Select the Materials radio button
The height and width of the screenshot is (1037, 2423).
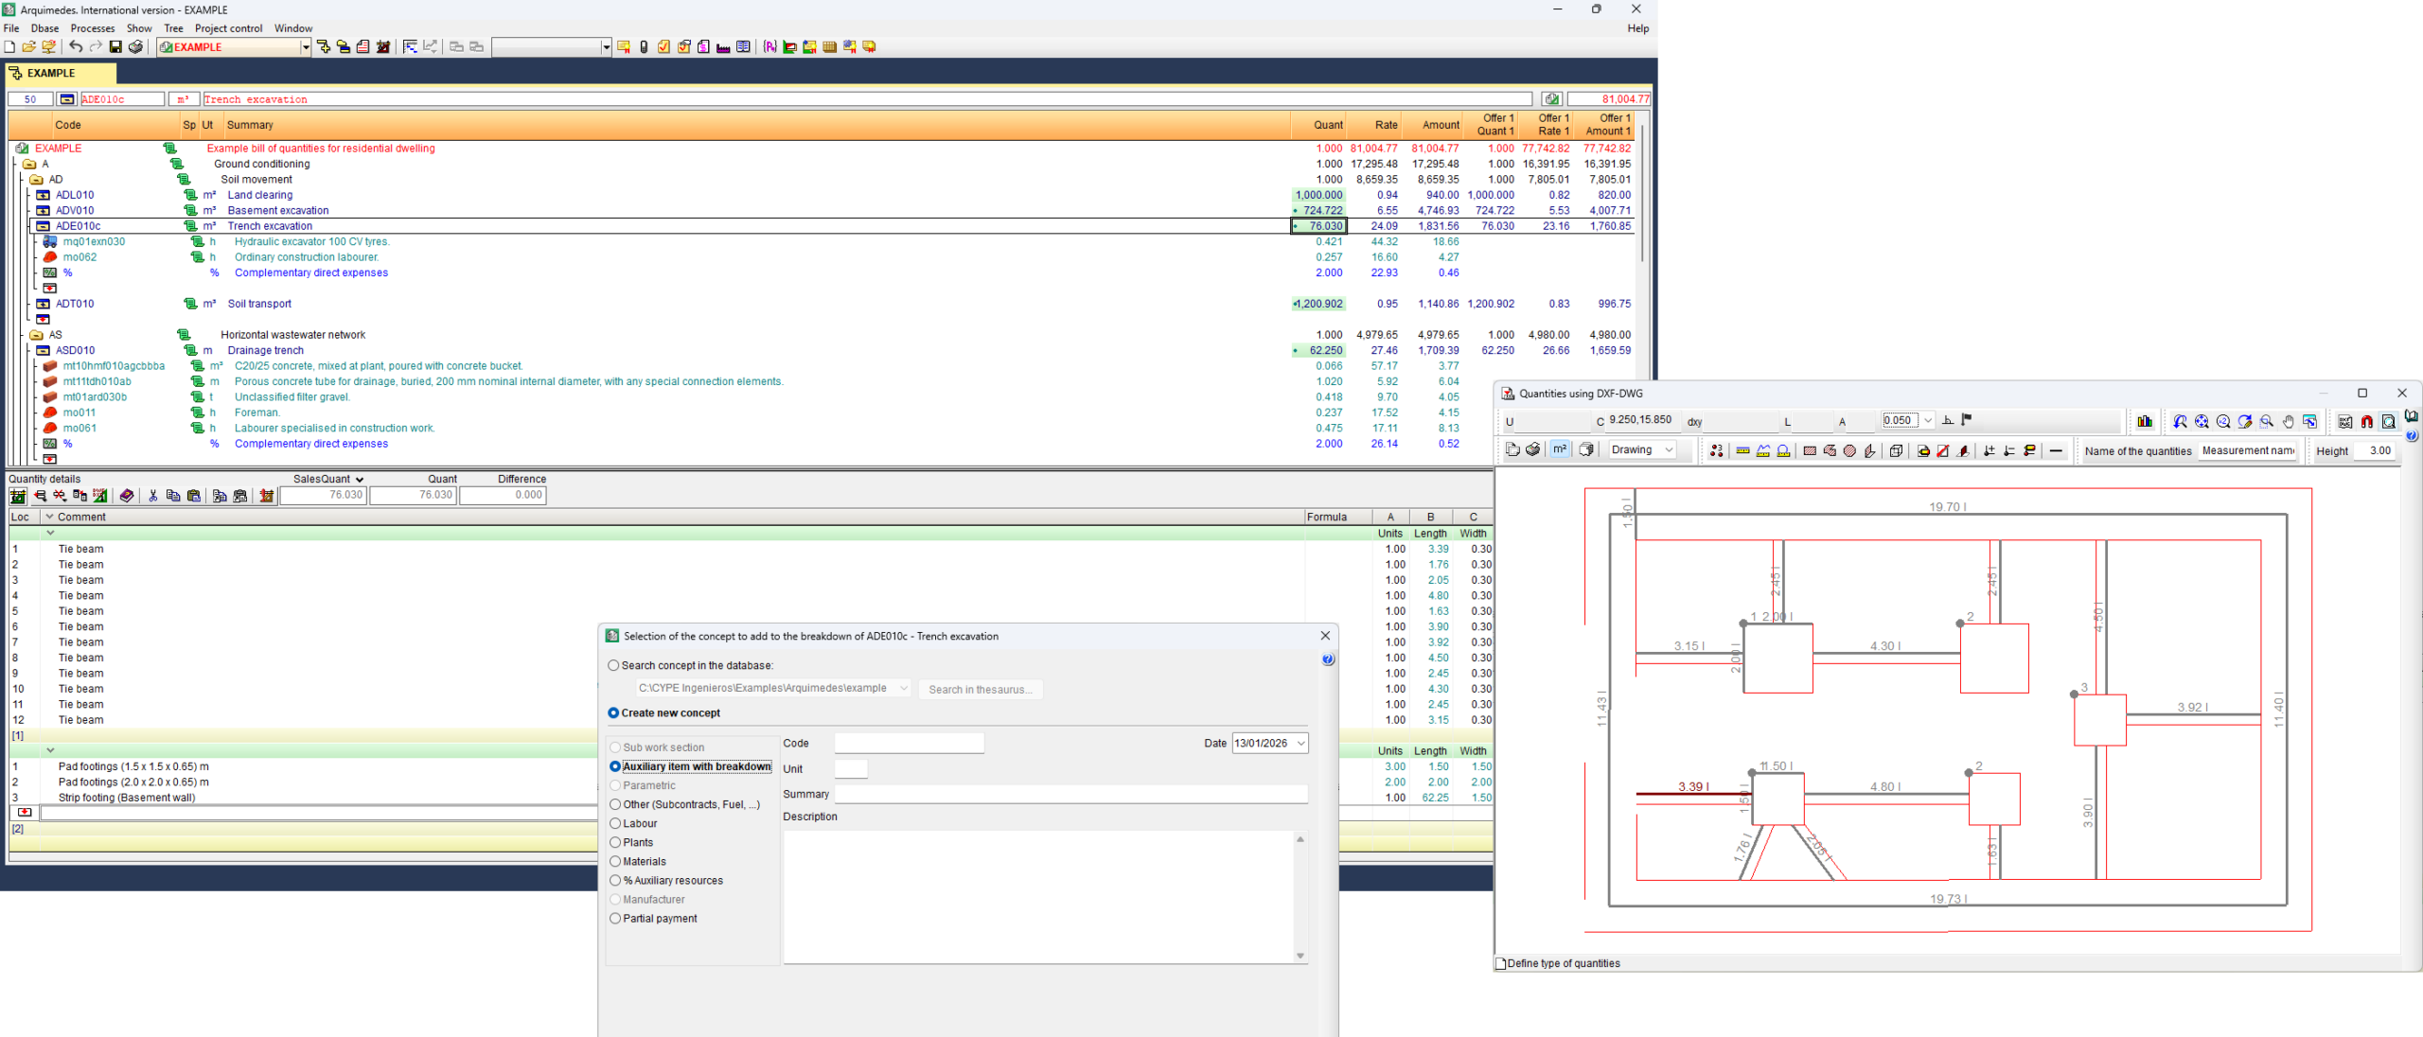615,862
